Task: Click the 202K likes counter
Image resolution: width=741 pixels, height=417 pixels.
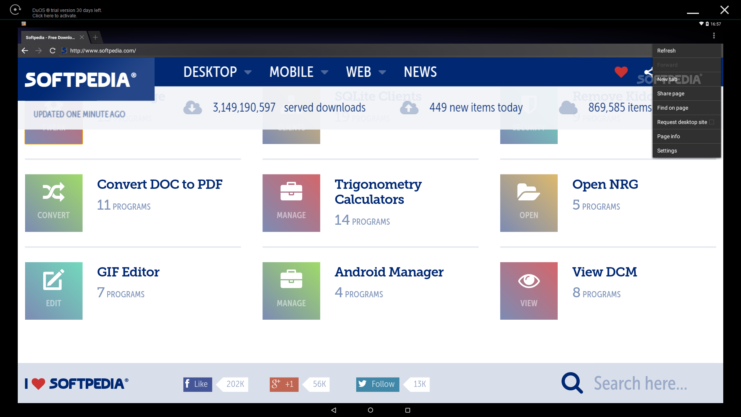Action: pos(235,384)
